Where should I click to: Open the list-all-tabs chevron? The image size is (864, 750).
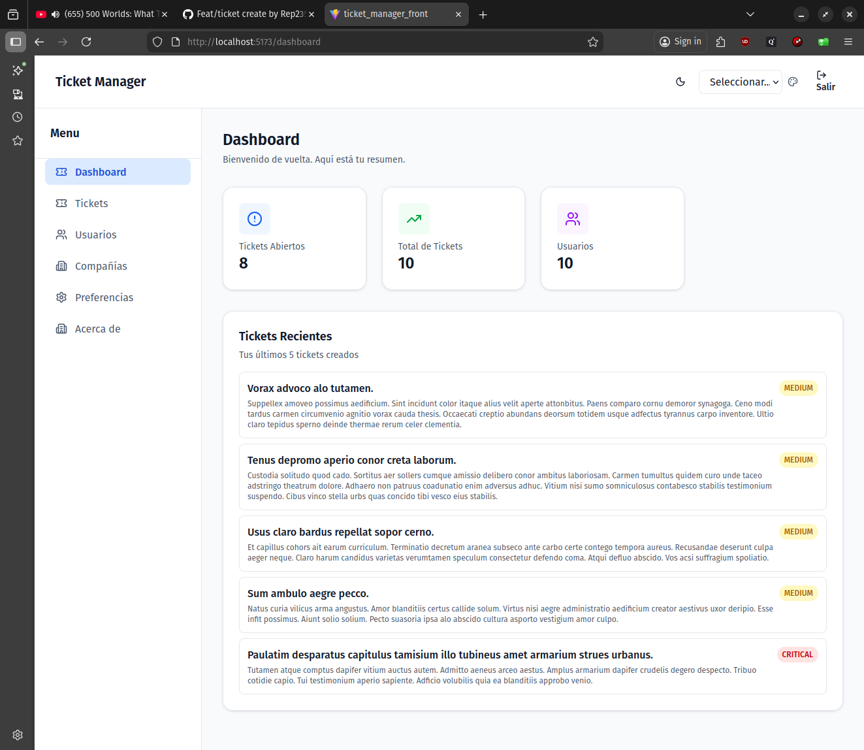750,14
